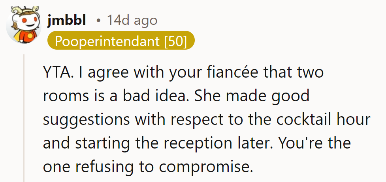Click the bullet separator before the timestamp
Viewport: 386px width, 182px height.
(98, 20)
